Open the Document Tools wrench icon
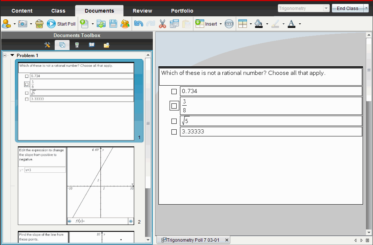373x245 pixels. (x=47, y=45)
